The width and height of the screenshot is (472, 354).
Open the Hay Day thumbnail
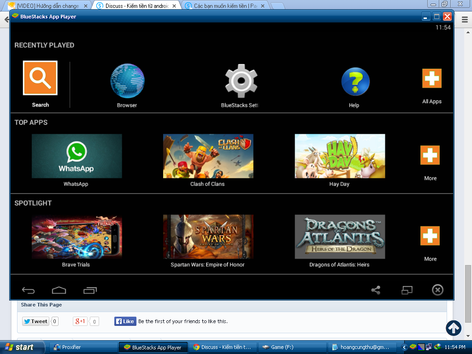click(x=340, y=156)
